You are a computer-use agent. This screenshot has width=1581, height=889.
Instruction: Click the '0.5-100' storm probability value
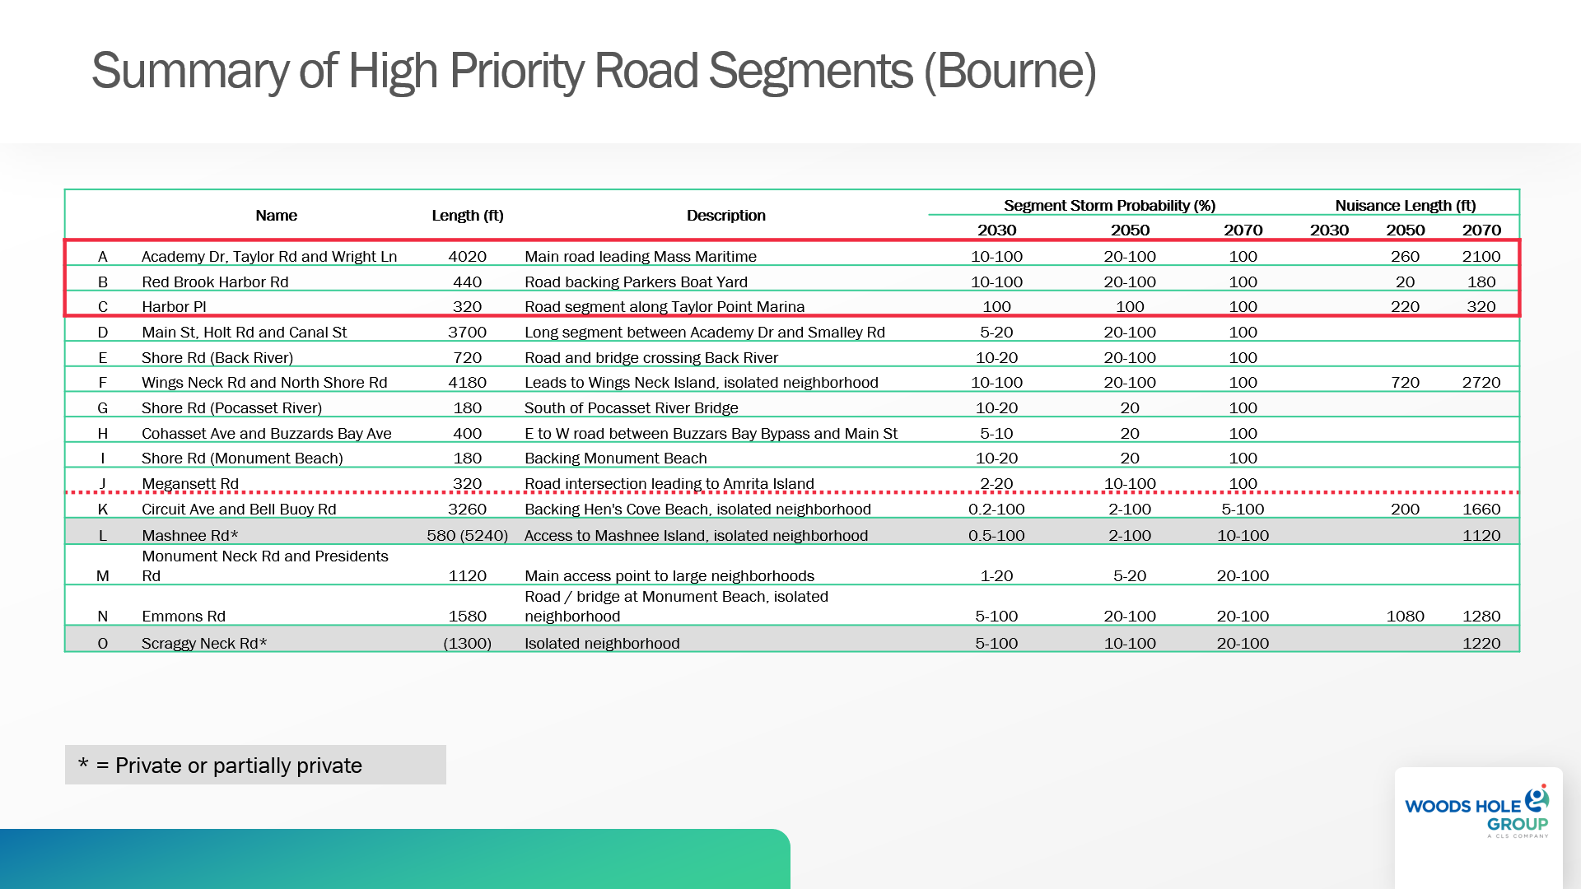coord(996,536)
